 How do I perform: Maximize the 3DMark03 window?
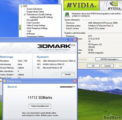[71, 40]
